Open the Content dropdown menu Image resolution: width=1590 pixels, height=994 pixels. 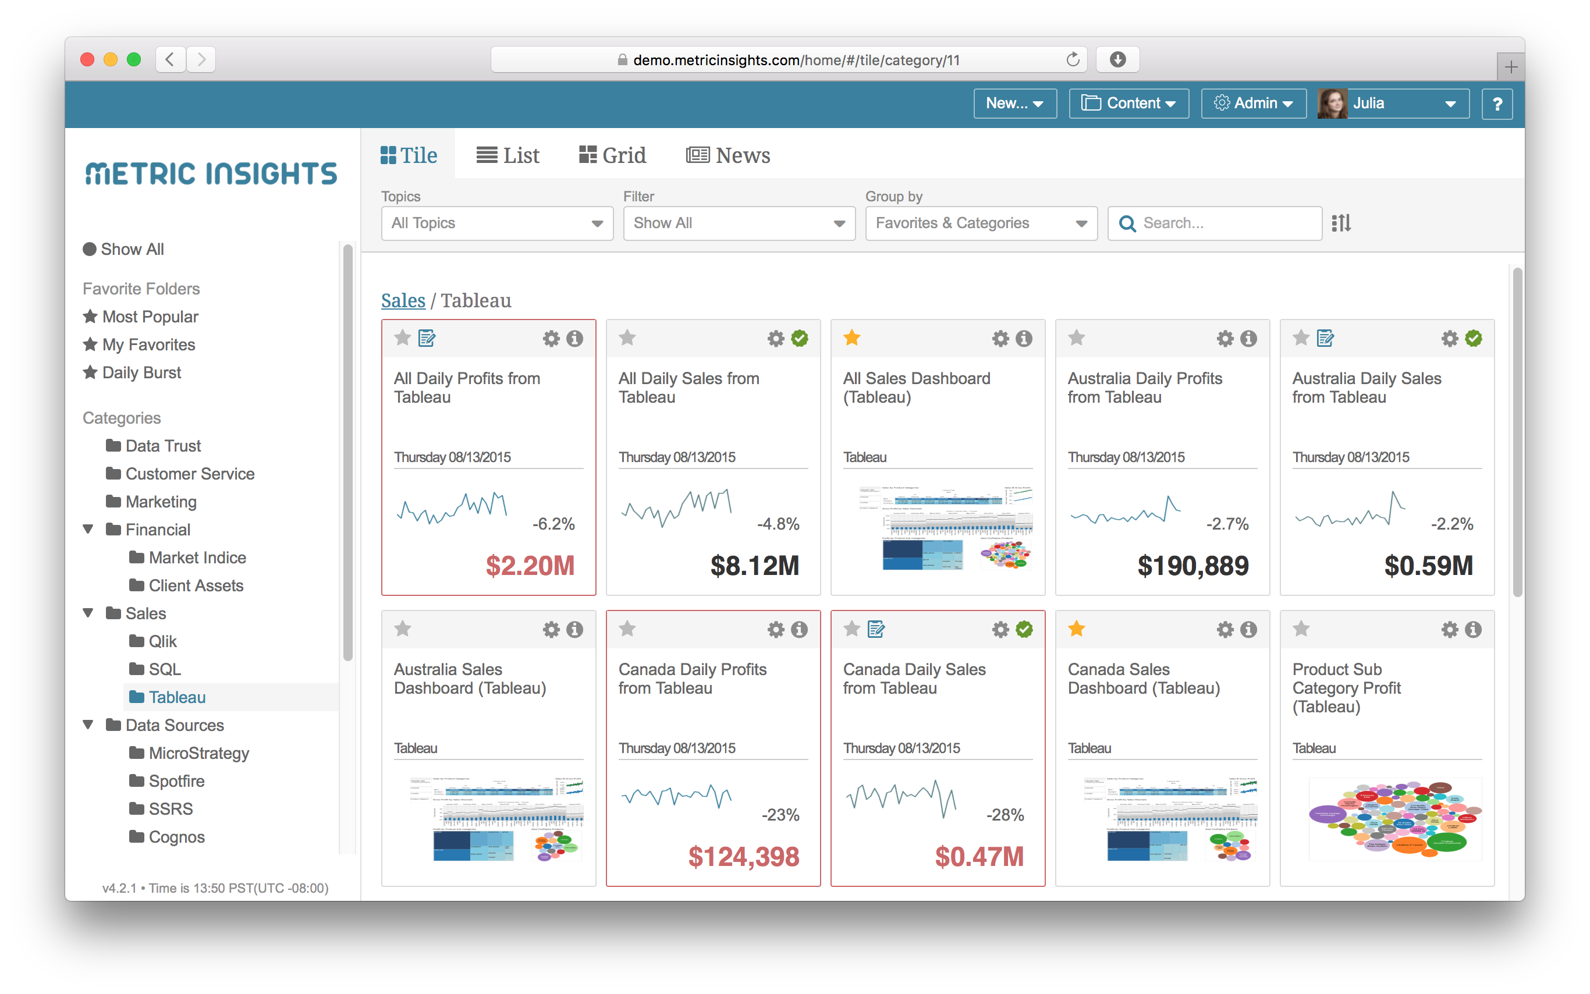1128,104
